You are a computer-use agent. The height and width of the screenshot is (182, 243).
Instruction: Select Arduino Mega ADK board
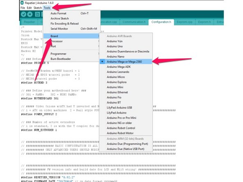126,67
